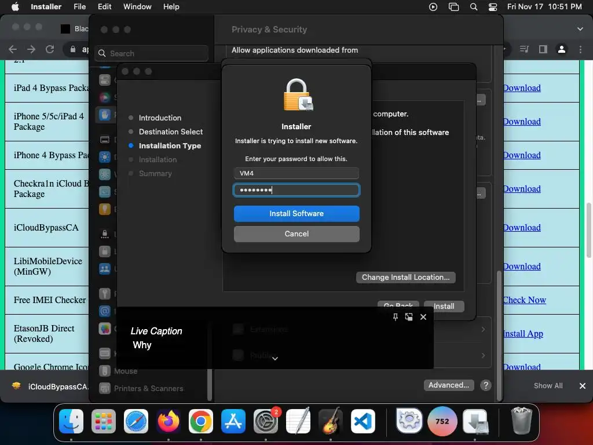This screenshot has width=593, height=445.
Task: Click Chrome back navigation arrow
Action: pos(13,49)
